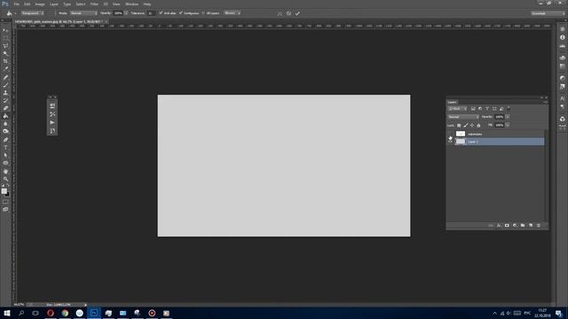Change the screen mode icon
Image resolution: width=568 pixels, height=319 pixels.
(5, 209)
